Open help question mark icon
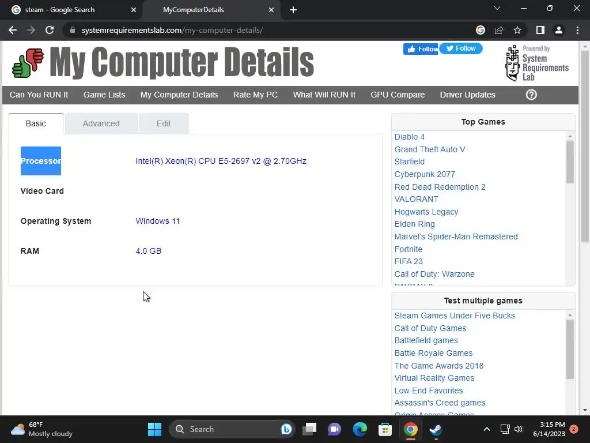This screenshot has width=590, height=443. click(531, 95)
